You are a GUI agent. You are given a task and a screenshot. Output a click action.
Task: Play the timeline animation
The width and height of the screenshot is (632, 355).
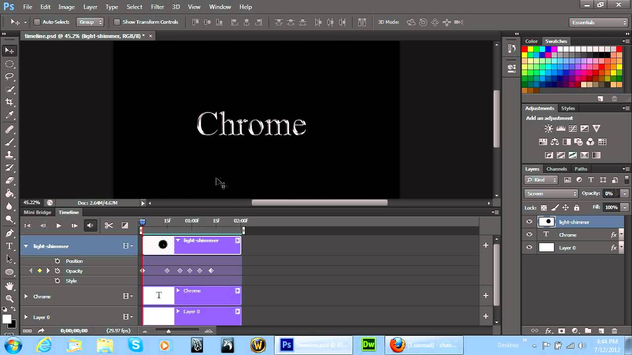point(58,225)
